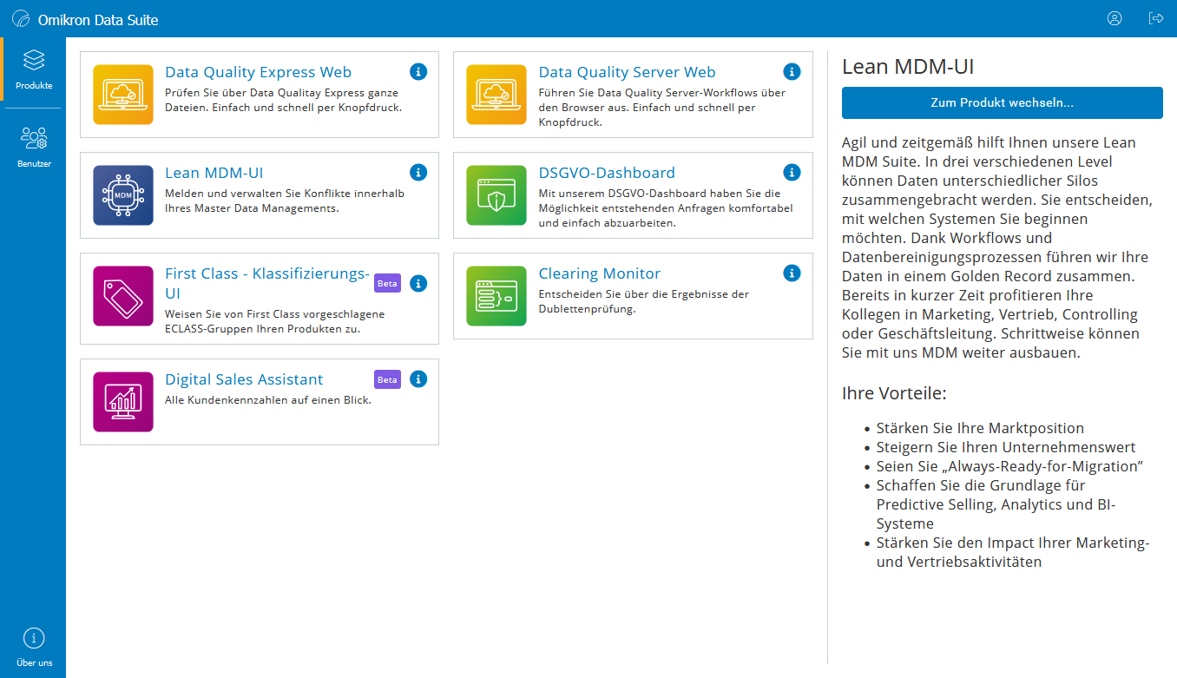Click Beta badge on First Class card
Screen dimensions: 1177x678
point(387,283)
